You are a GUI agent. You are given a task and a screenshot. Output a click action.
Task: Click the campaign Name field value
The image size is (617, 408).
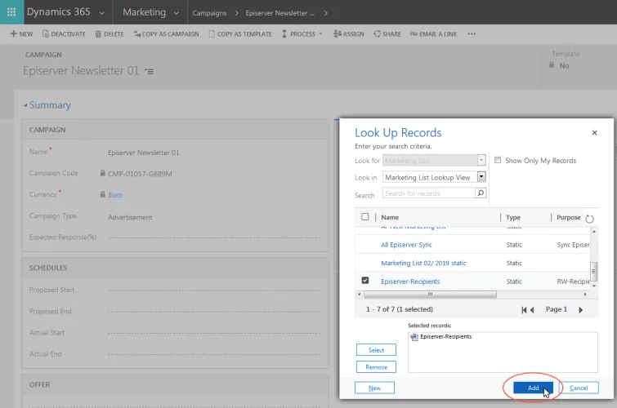tap(144, 153)
